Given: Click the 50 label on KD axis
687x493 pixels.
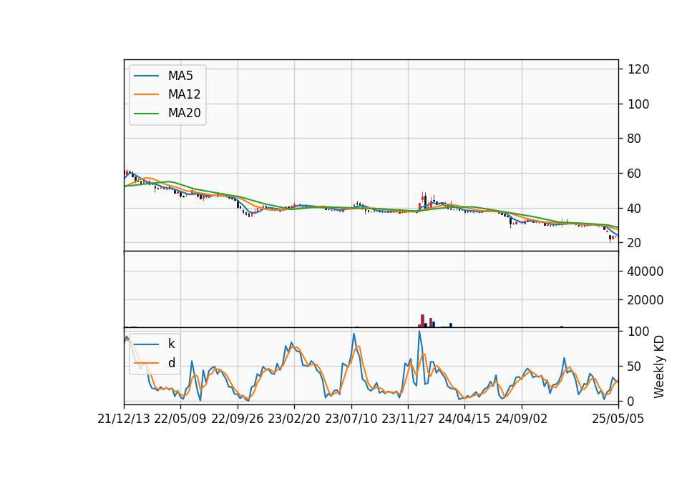Looking at the screenshot, I should coord(635,367).
